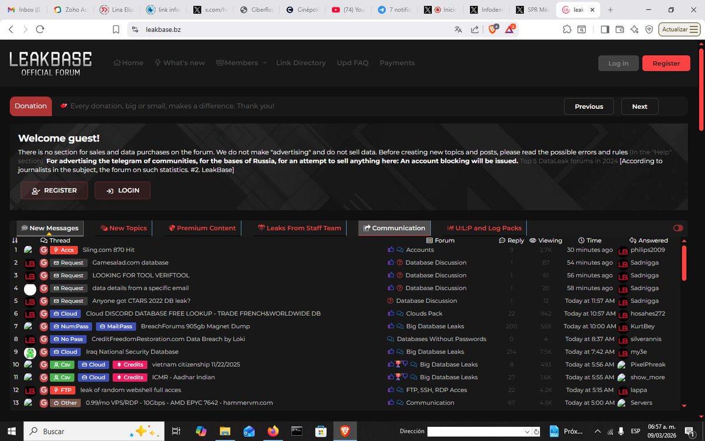
Task: Open the browser hamburger menu
Action: click(695, 29)
